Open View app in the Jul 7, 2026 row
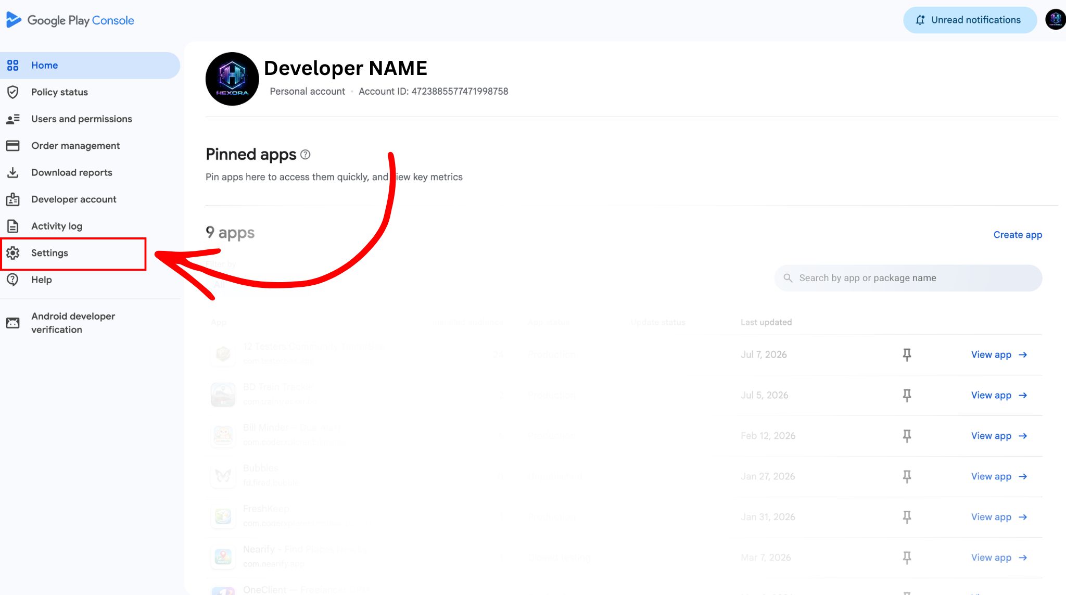 pyautogui.click(x=999, y=355)
